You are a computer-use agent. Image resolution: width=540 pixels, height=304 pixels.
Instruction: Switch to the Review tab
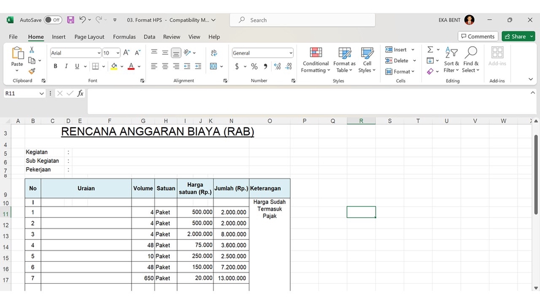point(172,37)
